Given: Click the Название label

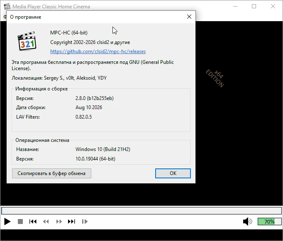Looking at the screenshot, I should pos(28,149).
